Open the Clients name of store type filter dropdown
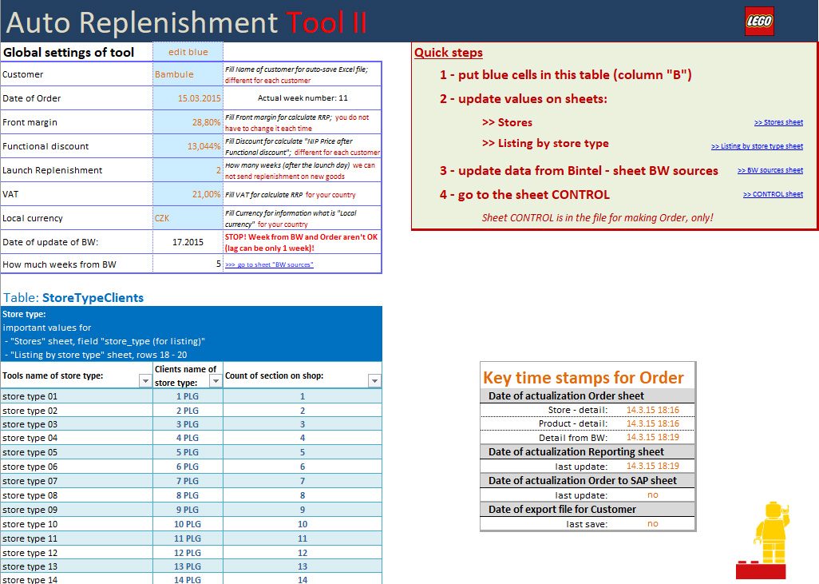The width and height of the screenshot is (819, 584). click(x=216, y=381)
